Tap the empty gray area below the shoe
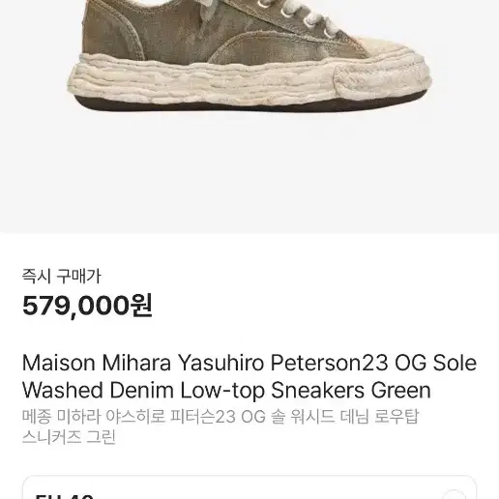The height and width of the screenshot is (499, 499). pos(249,171)
